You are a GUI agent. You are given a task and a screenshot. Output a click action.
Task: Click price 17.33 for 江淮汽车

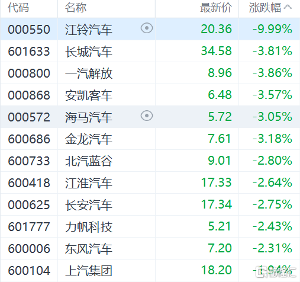pos(217,182)
